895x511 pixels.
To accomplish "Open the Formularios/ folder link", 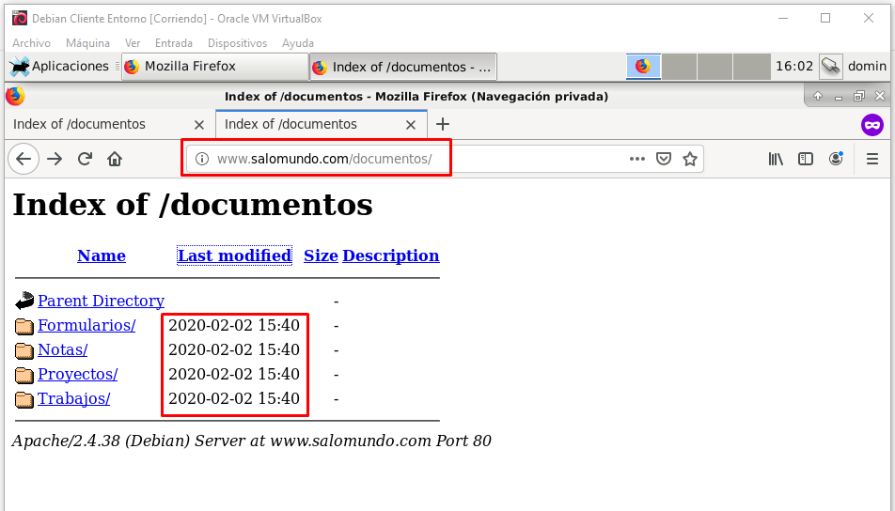I will pos(86,326).
